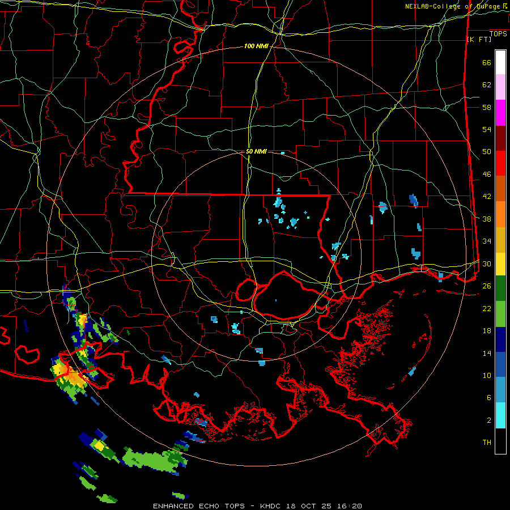Click the 46 scale label
The width and height of the screenshot is (510, 510).
tap(487, 175)
